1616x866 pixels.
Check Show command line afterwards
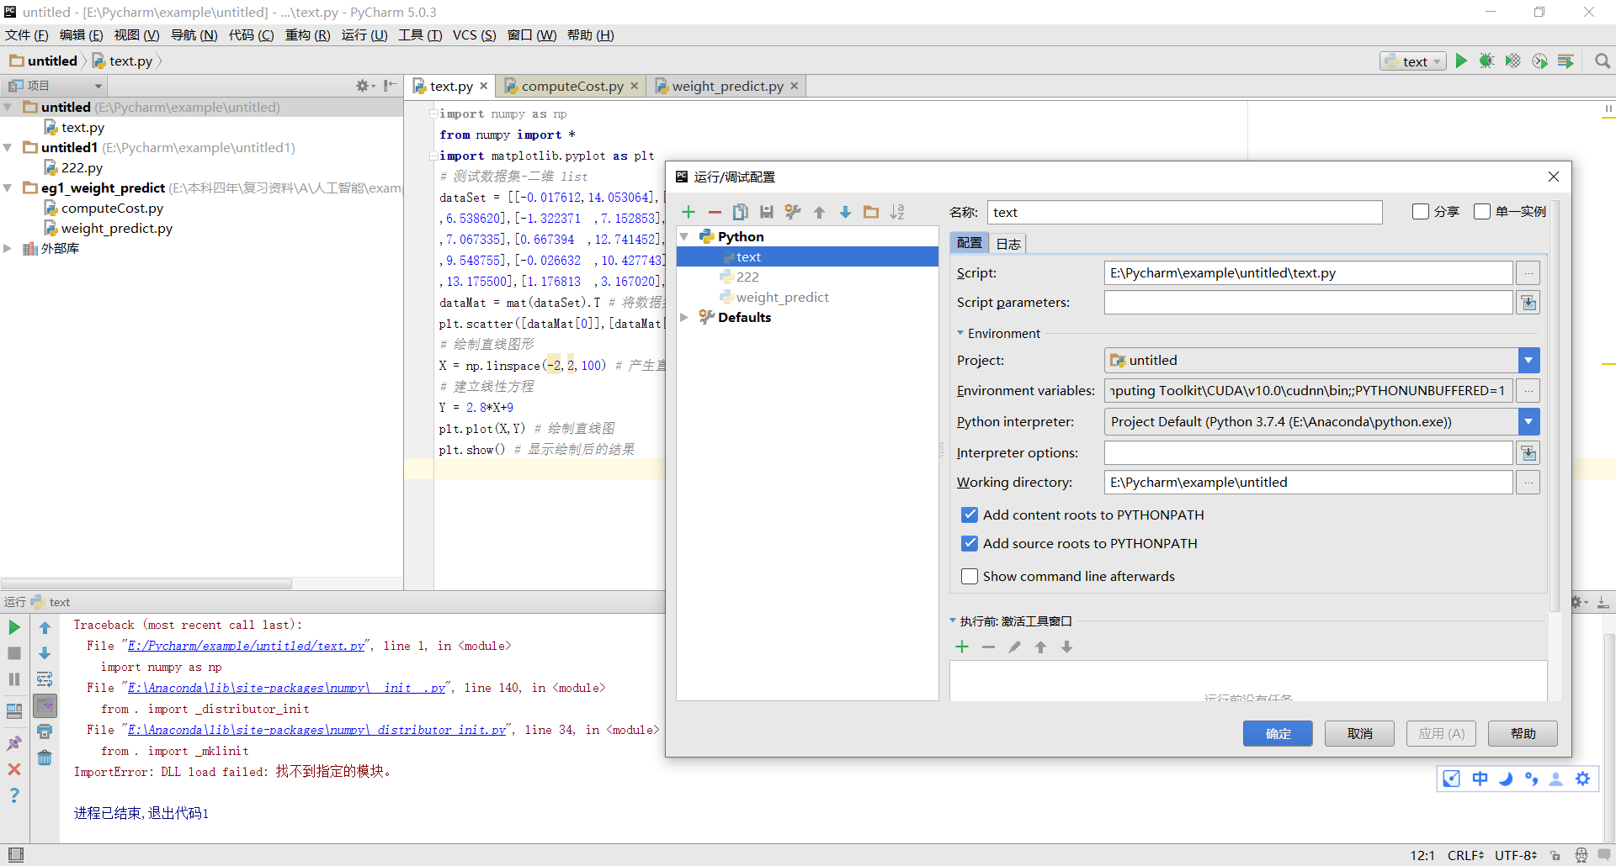pos(970,576)
